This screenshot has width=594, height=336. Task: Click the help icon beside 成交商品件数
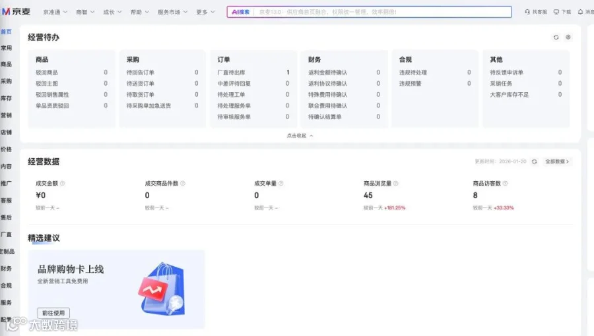click(x=183, y=183)
